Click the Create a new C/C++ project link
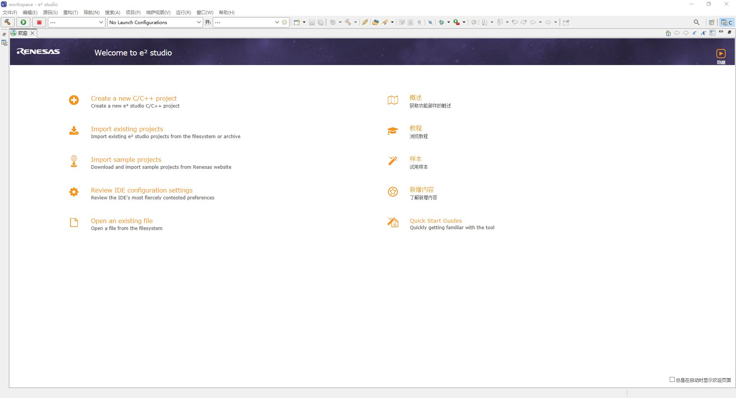736x398 pixels. click(134, 98)
